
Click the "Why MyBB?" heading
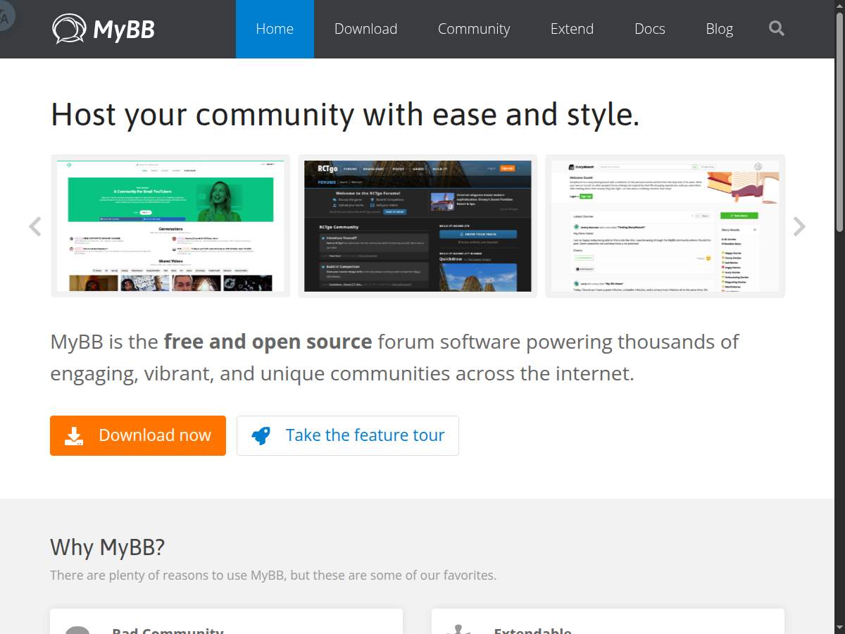[108, 547]
